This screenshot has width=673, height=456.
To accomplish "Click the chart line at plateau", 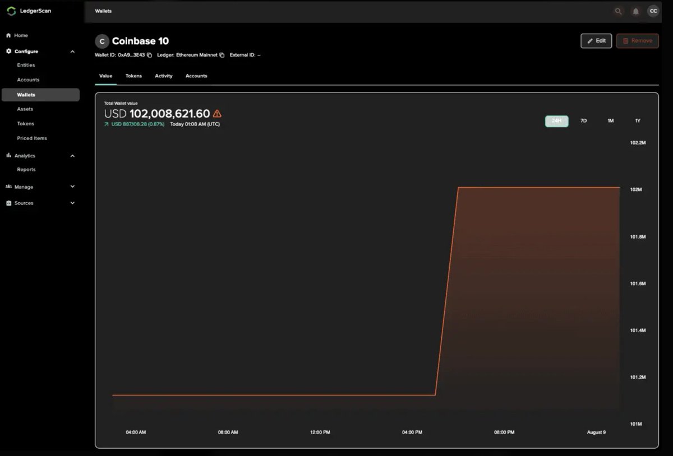I will (538, 187).
